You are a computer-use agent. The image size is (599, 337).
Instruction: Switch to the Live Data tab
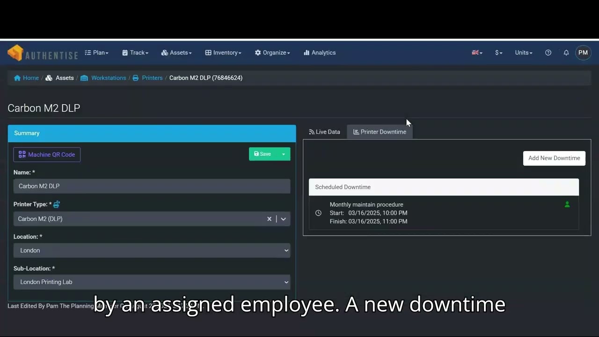tap(324, 132)
